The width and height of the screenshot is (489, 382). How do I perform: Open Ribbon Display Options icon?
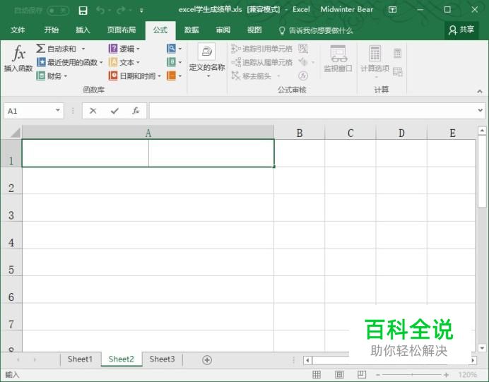392,10
